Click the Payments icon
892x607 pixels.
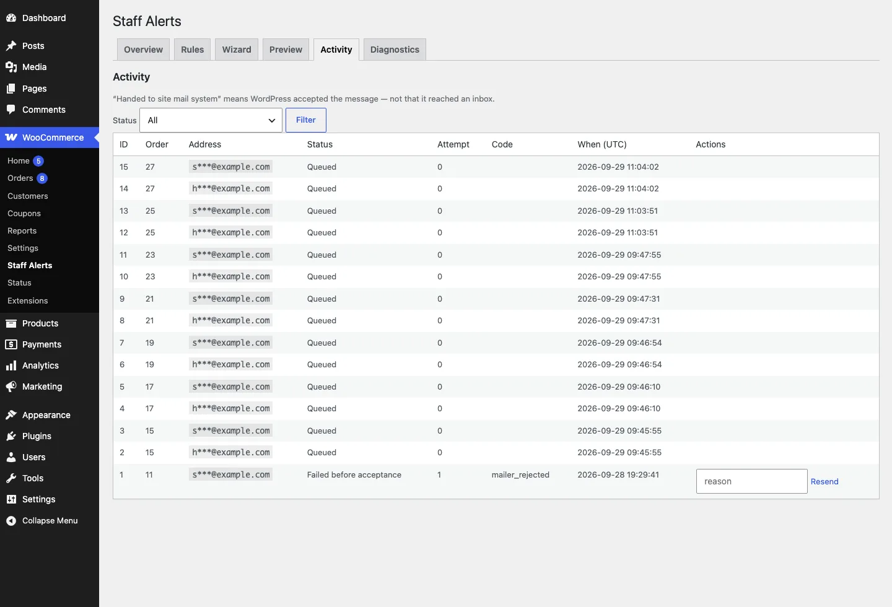(x=11, y=344)
